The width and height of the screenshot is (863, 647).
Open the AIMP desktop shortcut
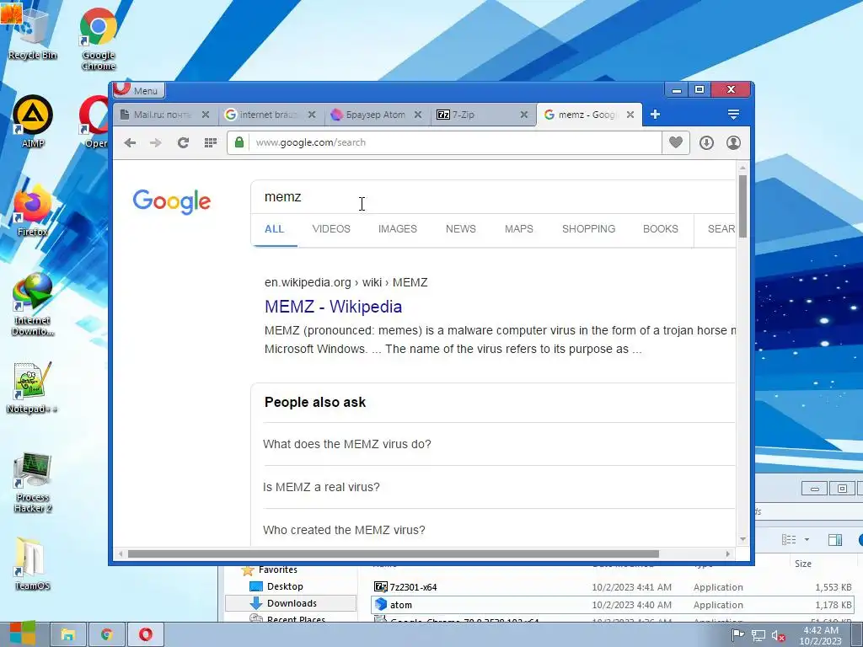[33, 121]
